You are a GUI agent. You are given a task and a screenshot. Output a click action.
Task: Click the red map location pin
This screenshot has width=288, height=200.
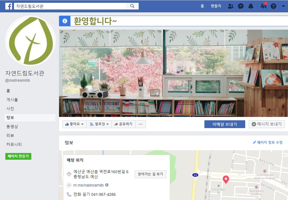point(226,180)
